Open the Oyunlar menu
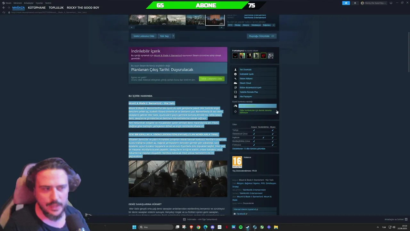Viewport: 410px width, 231px height. pyautogui.click(x=39, y=3)
